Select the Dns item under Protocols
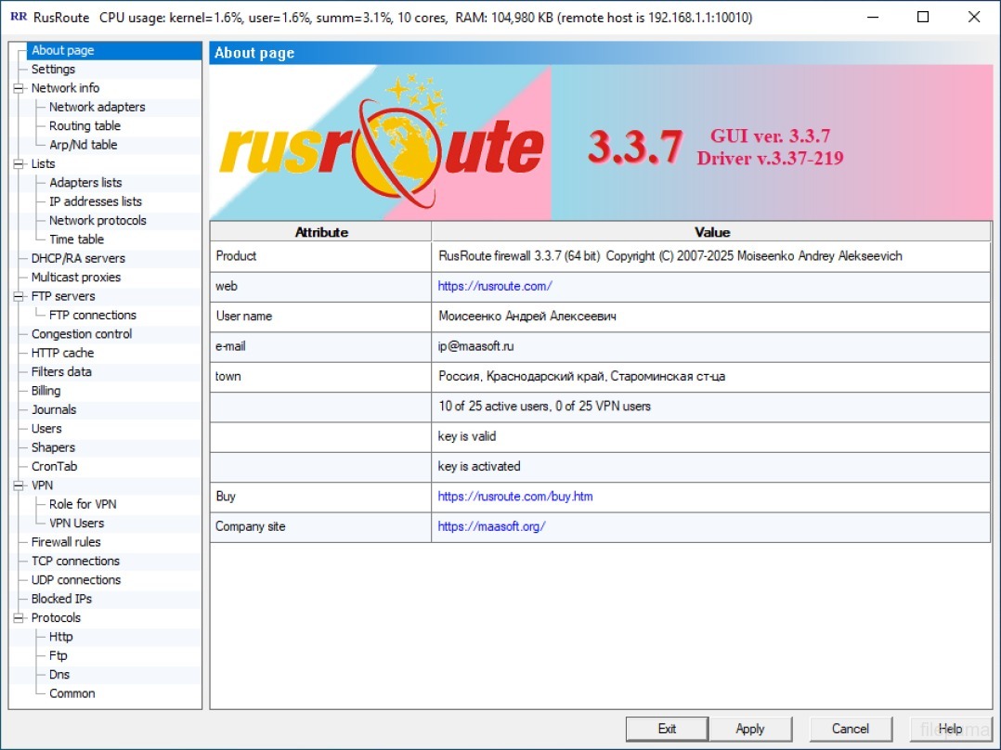The height and width of the screenshot is (750, 1001). click(58, 674)
